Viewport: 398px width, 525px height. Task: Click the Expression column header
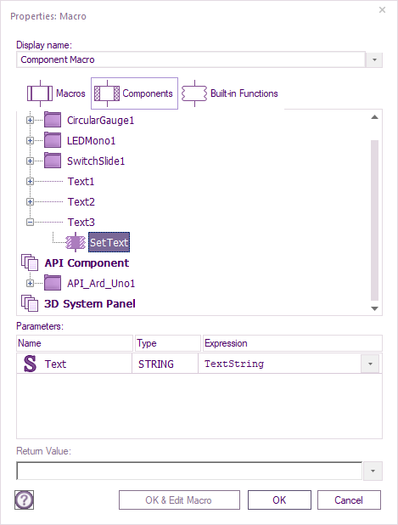pyautogui.click(x=293, y=343)
